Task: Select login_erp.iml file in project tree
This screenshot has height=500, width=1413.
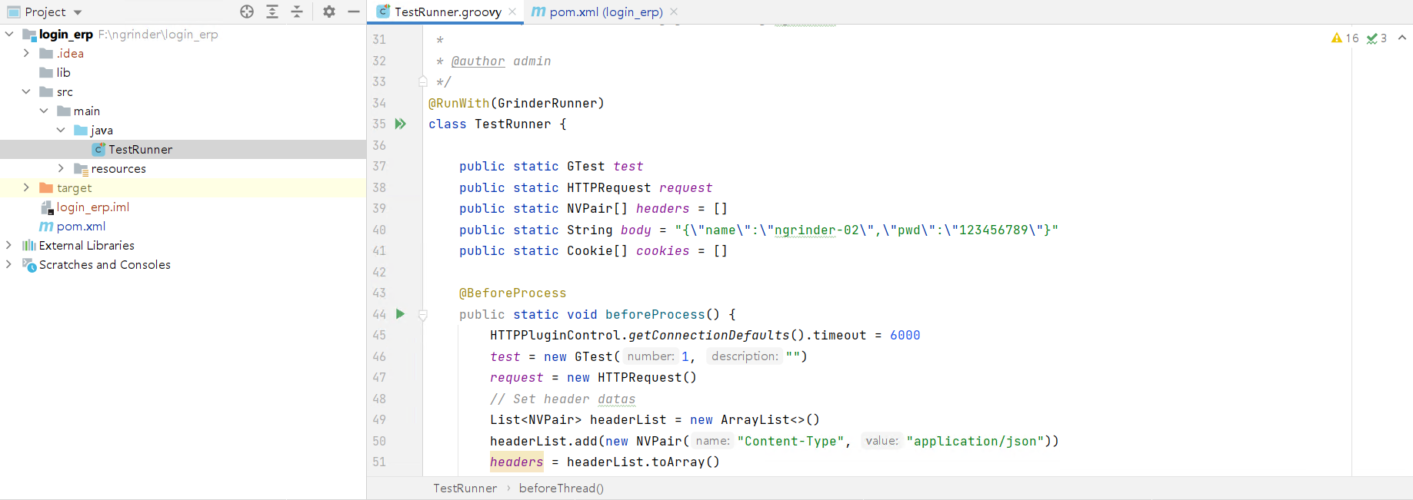Action: pos(92,207)
